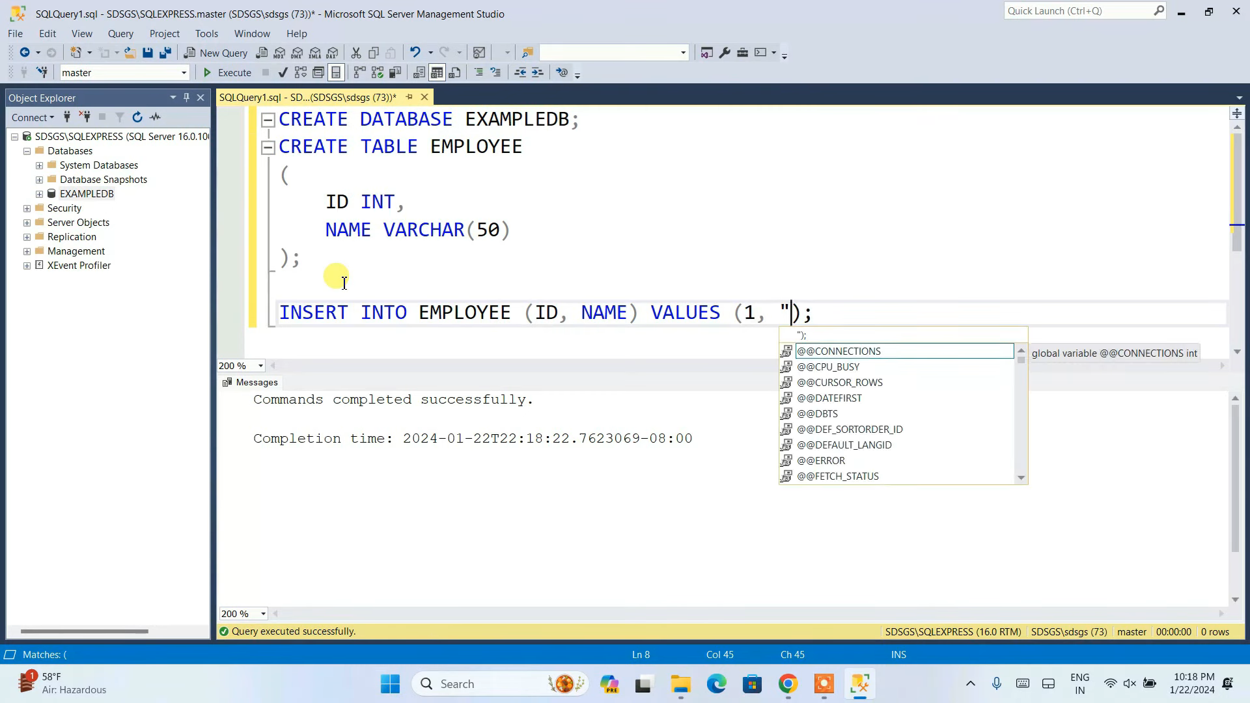
Task: Toggle IntelliSense Enabled button
Action: pos(336,72)
